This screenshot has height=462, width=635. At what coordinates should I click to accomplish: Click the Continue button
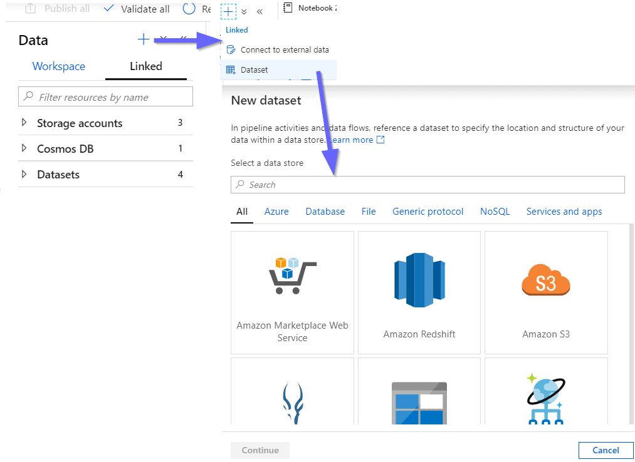click(x=260, y=450)
